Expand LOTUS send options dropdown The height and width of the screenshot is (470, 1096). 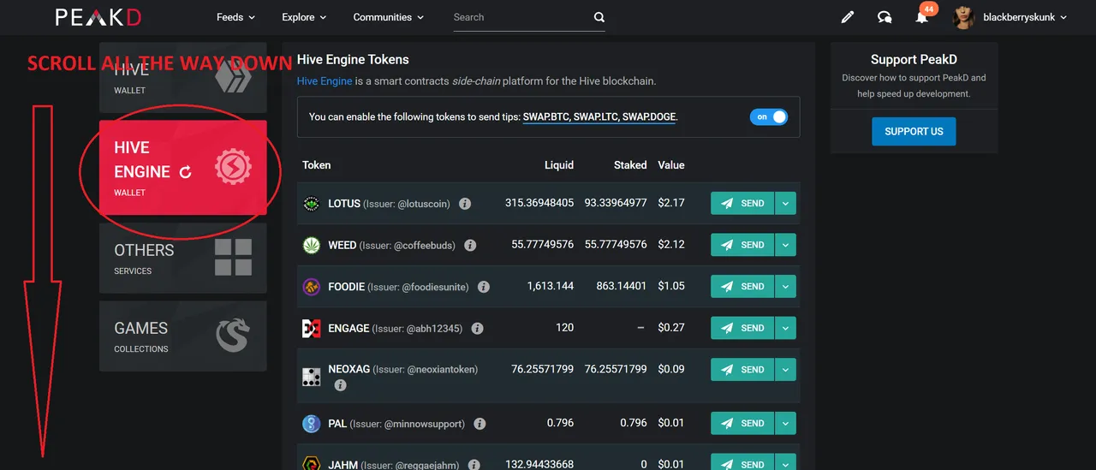point(786,204)
